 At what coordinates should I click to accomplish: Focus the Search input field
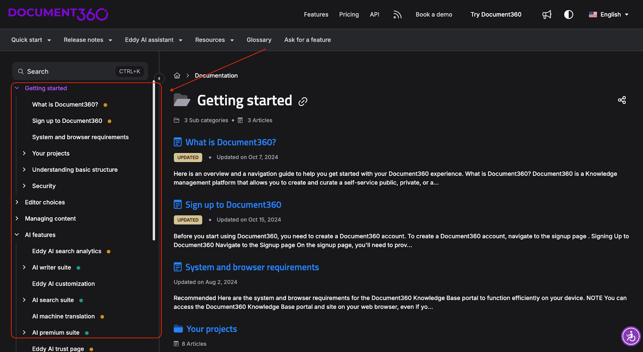coord(80,71)
